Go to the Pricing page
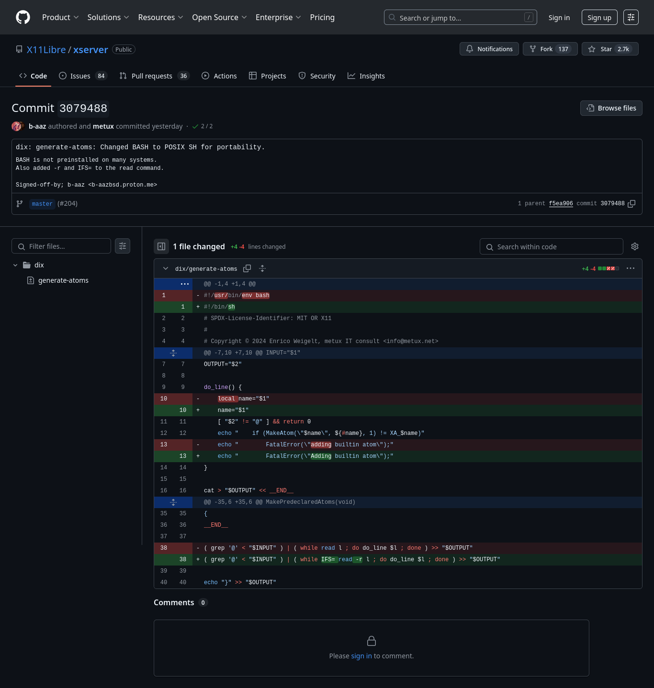The image size is (654, 688). (322, 17)
